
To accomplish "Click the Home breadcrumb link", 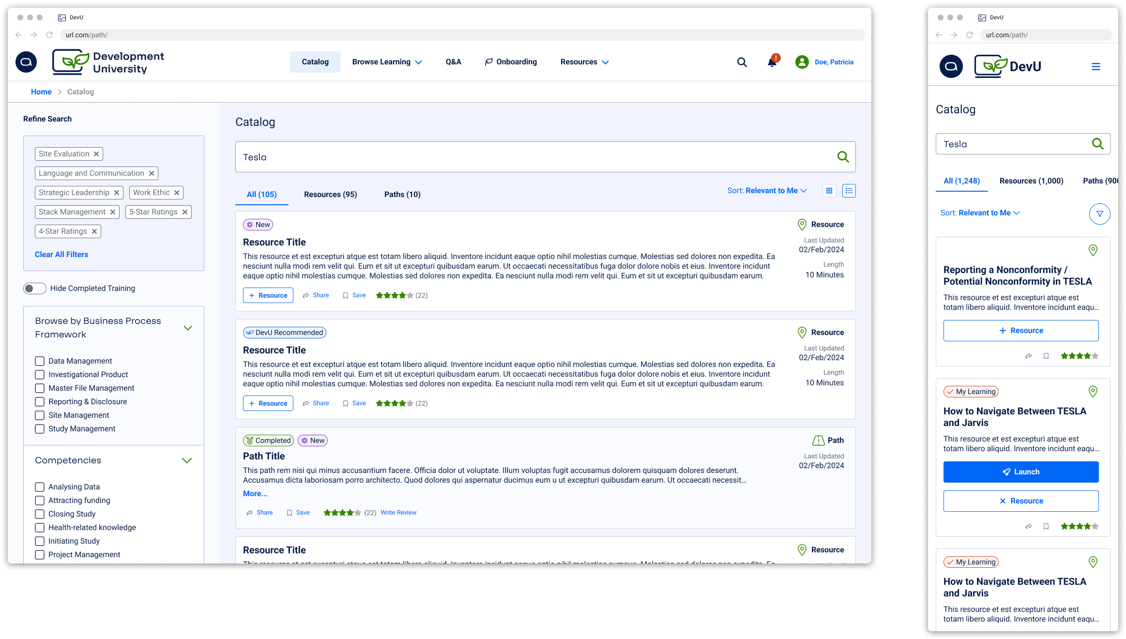I will pos(41,92).
